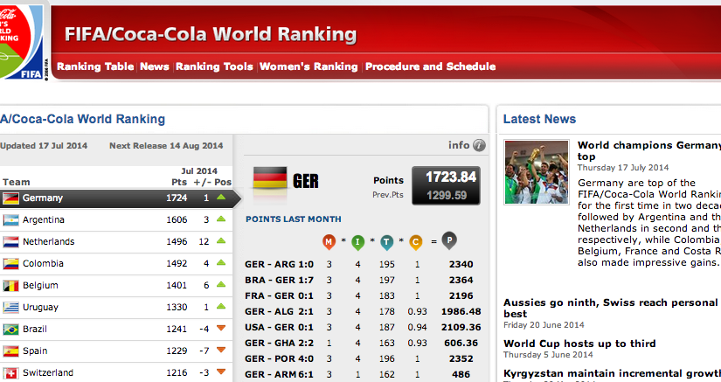Click the teal T factor marker
The width and height of the screenshot is (721, 382).
(386, 242)
